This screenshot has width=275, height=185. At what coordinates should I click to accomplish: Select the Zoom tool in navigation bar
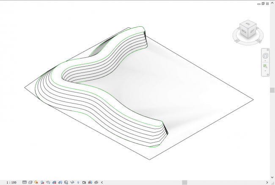[x=265, y=66]
